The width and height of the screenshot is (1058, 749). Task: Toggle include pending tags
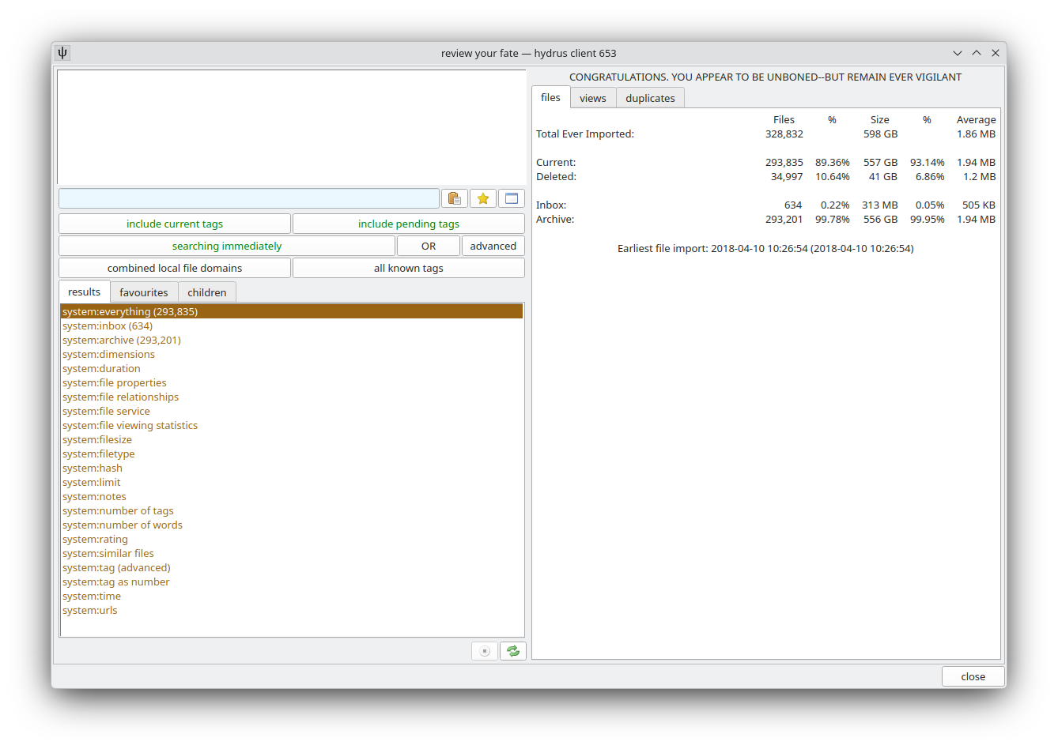coord(409,224)
